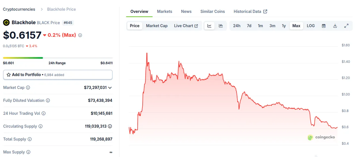The height and width of the screenshot is (157, 358).
Task: Click the $0.601 range low value
Action: click(8, 63)
